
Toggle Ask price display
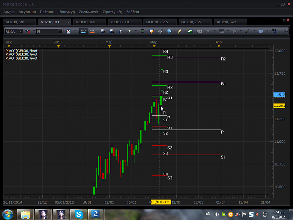(92, 31)
